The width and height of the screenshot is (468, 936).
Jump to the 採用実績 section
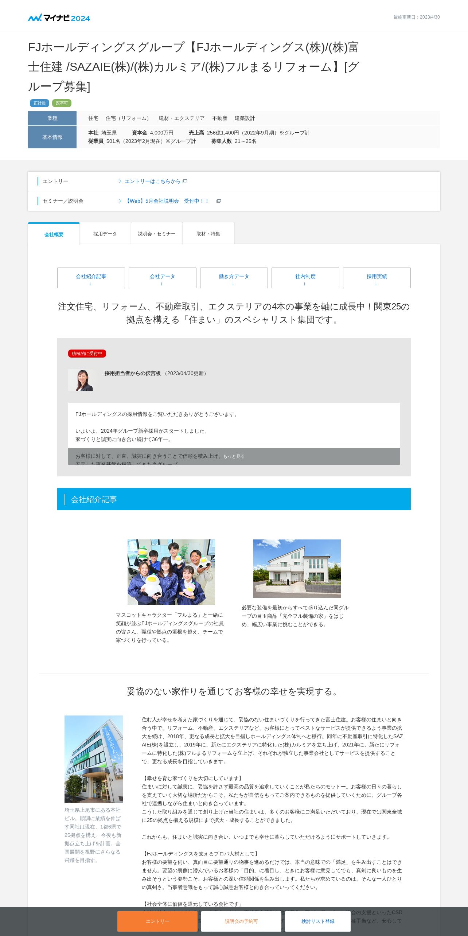tap(377, 278)
